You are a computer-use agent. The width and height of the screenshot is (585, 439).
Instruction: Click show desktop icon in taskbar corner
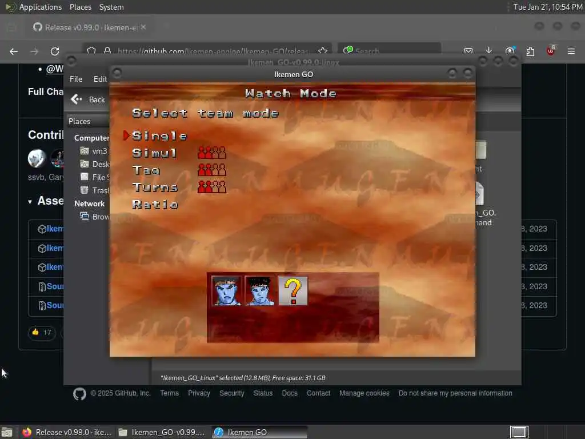click(7, 432)
